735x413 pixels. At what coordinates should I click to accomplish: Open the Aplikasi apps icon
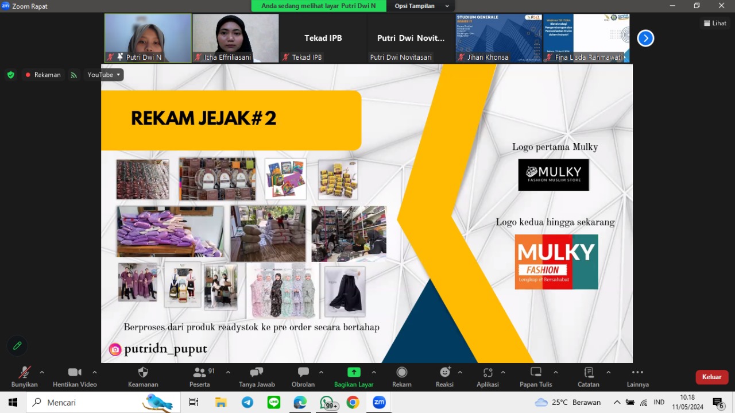pyautogui.click(x=488, y=372)
